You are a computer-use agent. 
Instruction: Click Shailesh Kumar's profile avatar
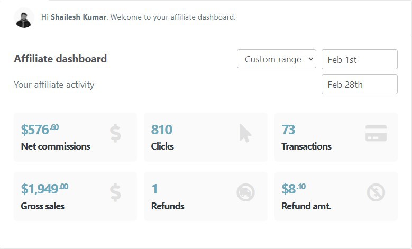click(24, 18)
